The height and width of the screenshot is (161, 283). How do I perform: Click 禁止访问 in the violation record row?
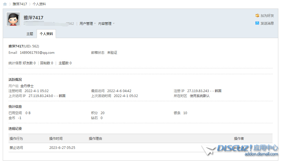(x=16, y=147)
